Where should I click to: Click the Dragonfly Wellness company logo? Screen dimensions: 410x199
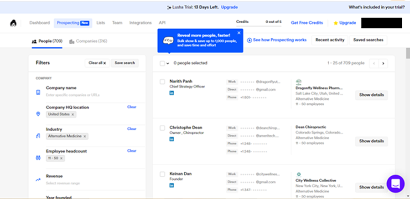(299, 82)
